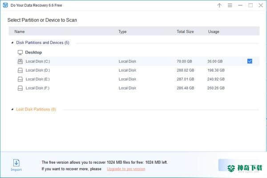Screen dimensions: 267x178
Task: Uncheck the Local Disk (C:) checkbox
Action: [x=250, y=61]
